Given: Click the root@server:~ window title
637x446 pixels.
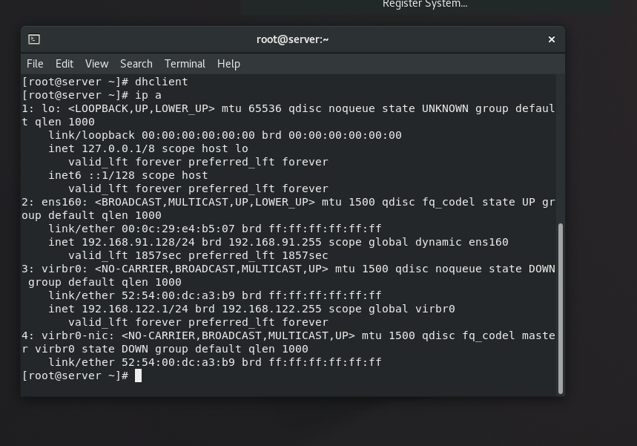Looking at the screenshot, I should pos(292,39).
